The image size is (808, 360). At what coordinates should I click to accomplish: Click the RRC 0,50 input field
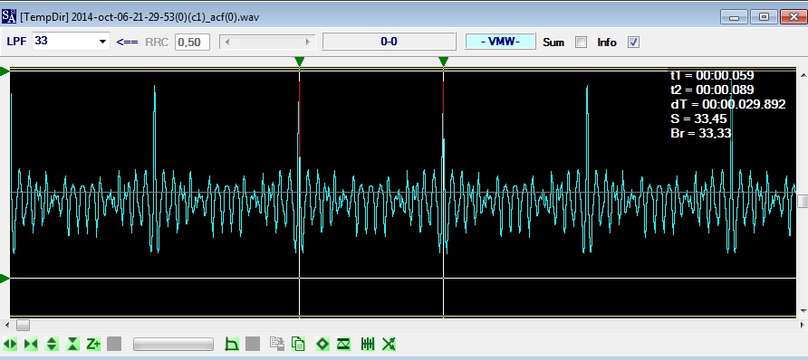click(x=192, y=43)
